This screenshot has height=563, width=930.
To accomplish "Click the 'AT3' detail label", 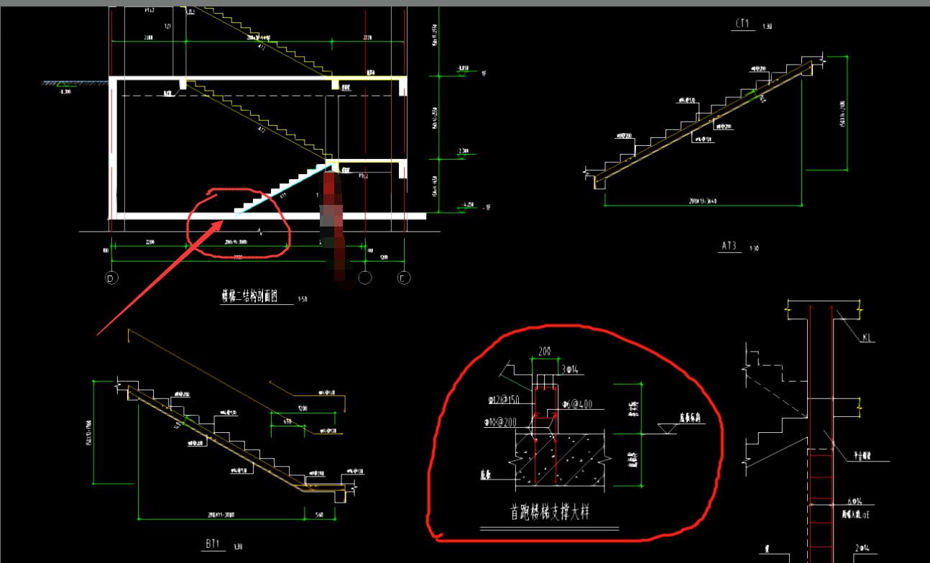I will [x=729, y=245].
